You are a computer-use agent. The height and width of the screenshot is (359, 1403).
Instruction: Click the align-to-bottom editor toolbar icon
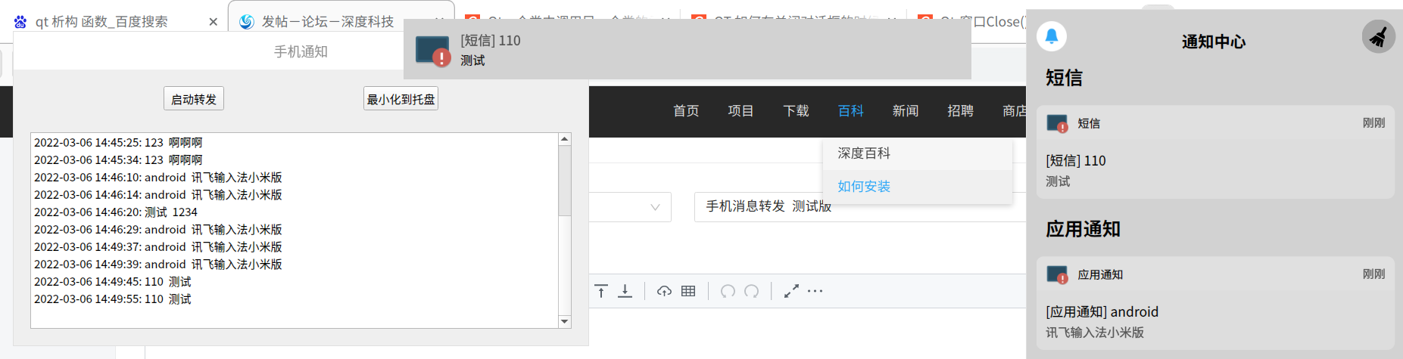click(625, 291)
